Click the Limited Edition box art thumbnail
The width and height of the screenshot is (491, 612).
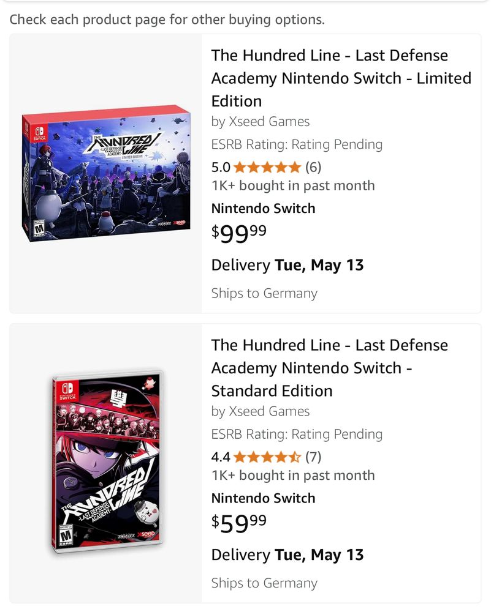[x=107, y=173]
